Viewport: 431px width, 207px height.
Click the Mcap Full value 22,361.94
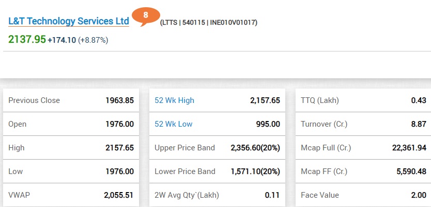[409, 148]
